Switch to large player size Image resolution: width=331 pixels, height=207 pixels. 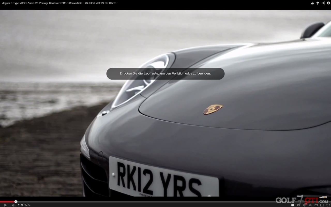pos(322,205)
